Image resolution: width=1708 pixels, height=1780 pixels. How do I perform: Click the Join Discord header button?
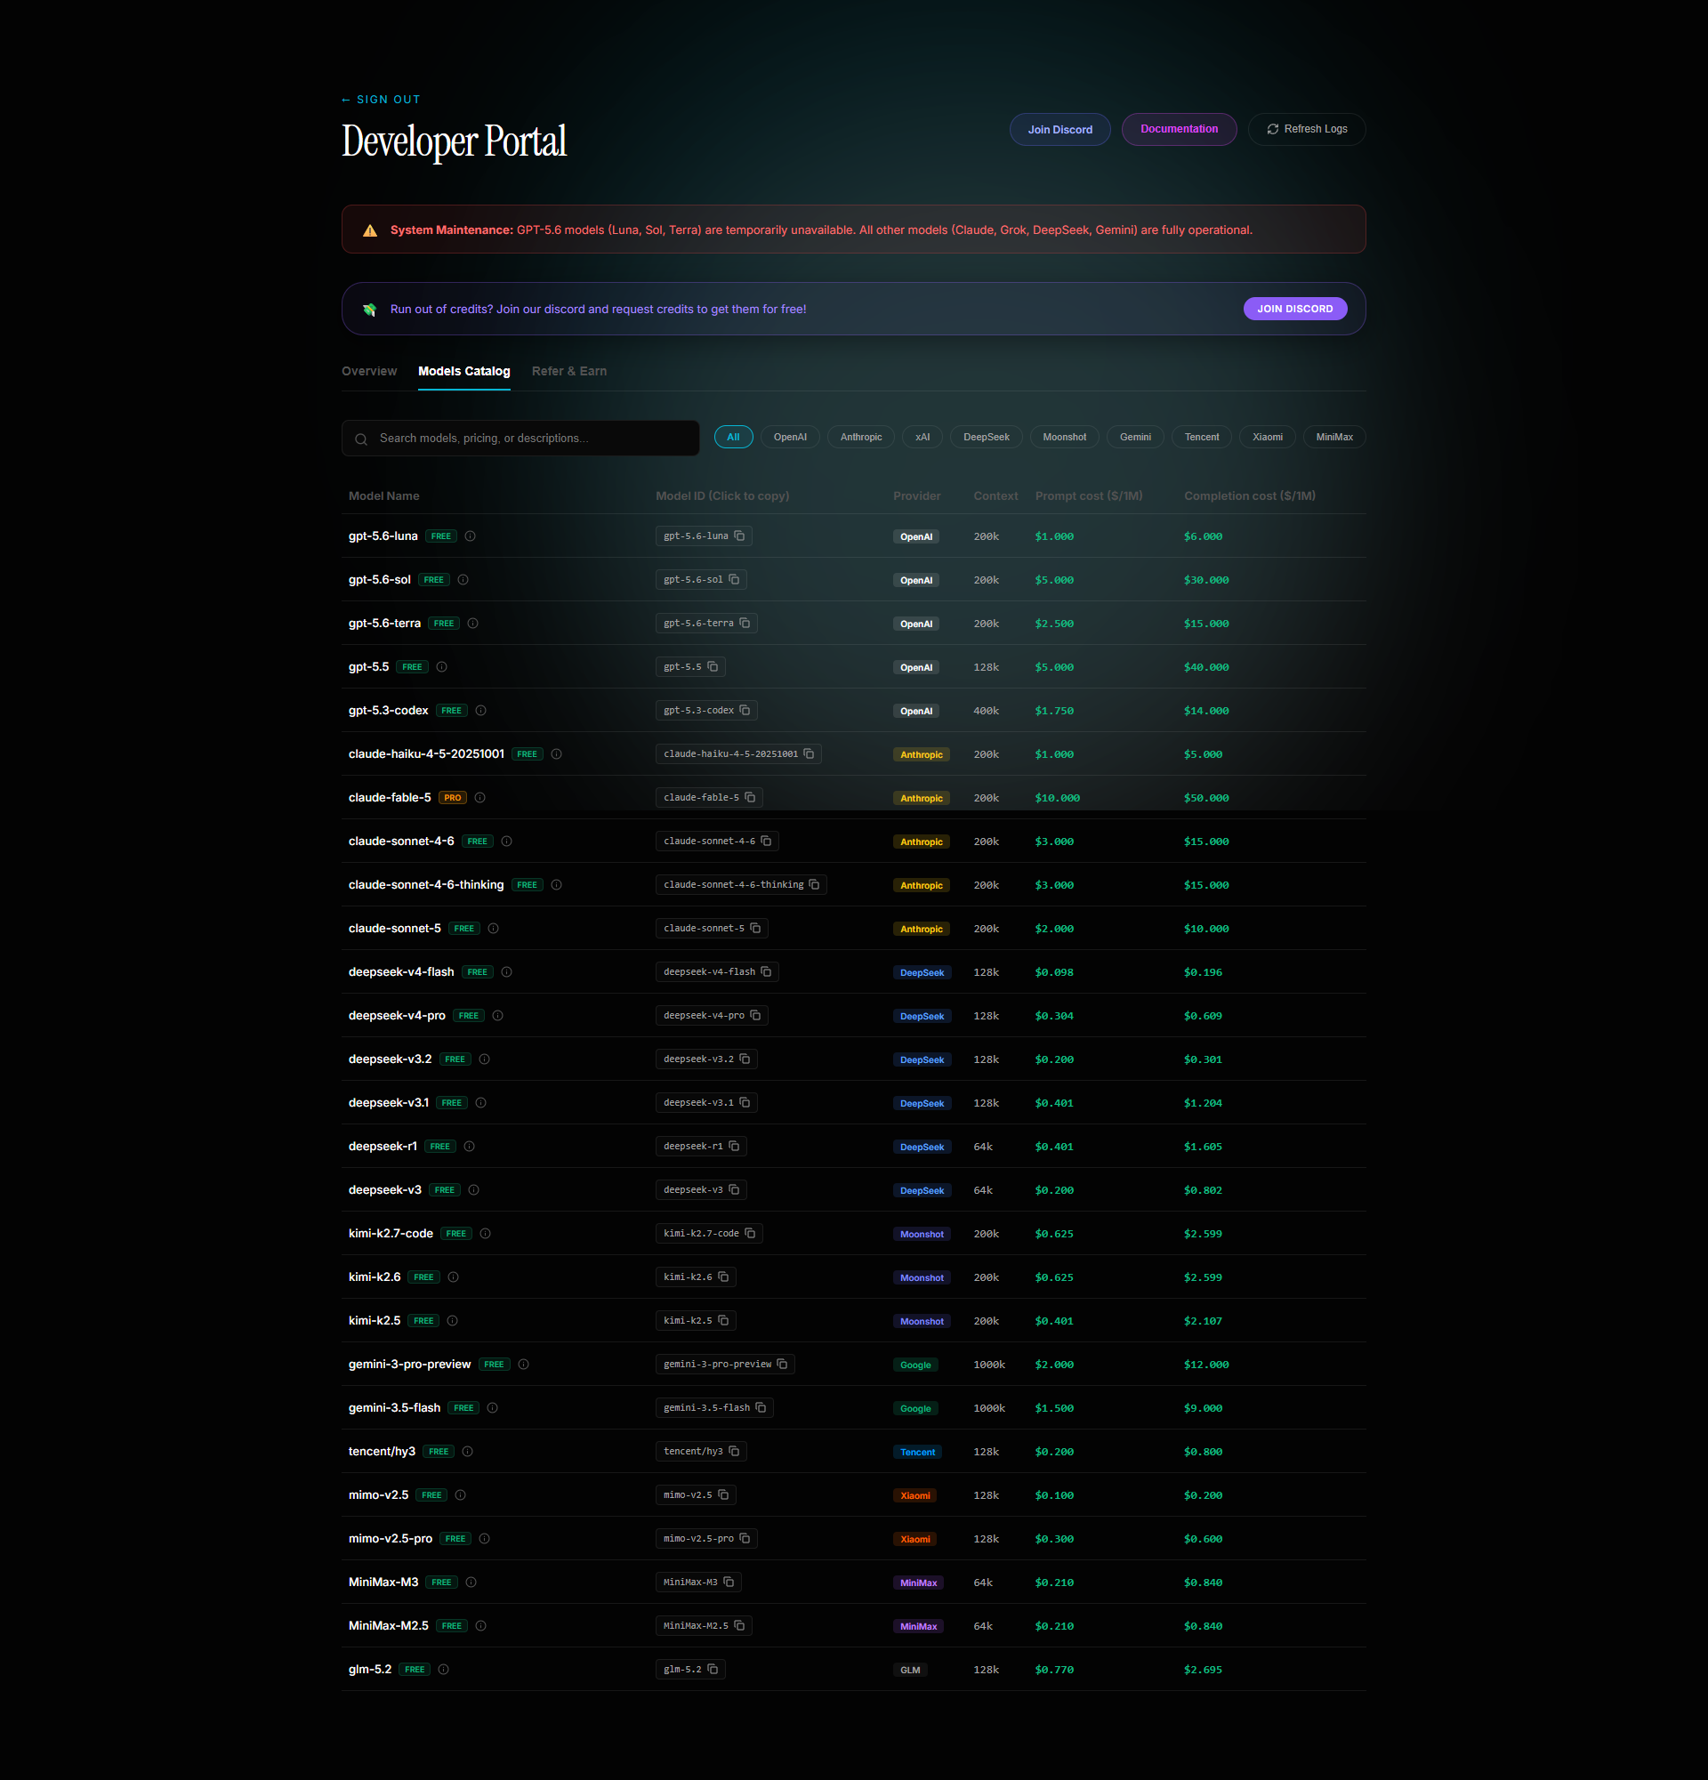click(x=1059, y=129)
